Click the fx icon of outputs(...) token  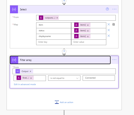point(41,18)
